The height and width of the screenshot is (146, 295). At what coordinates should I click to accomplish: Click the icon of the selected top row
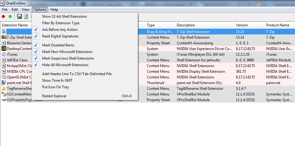[4, 31]
